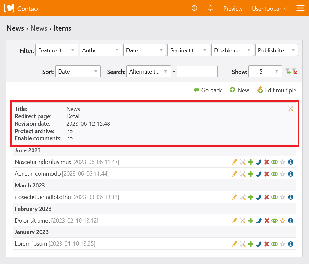Toggle visibility eye of Nascetur ridiculus mus
Image resolution: width=309 pixels, height=264 pixels.
[x=275, y=162]
